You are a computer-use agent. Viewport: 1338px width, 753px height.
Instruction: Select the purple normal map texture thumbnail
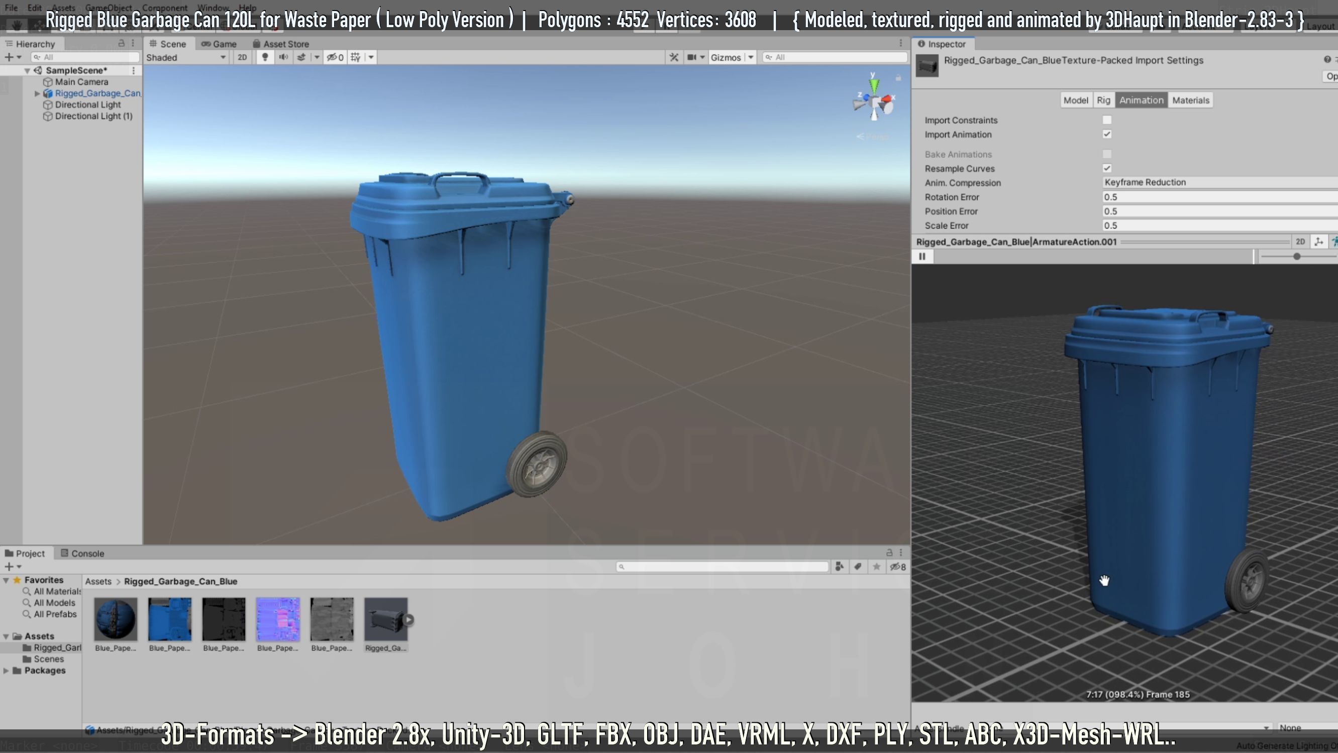[278, 619]
